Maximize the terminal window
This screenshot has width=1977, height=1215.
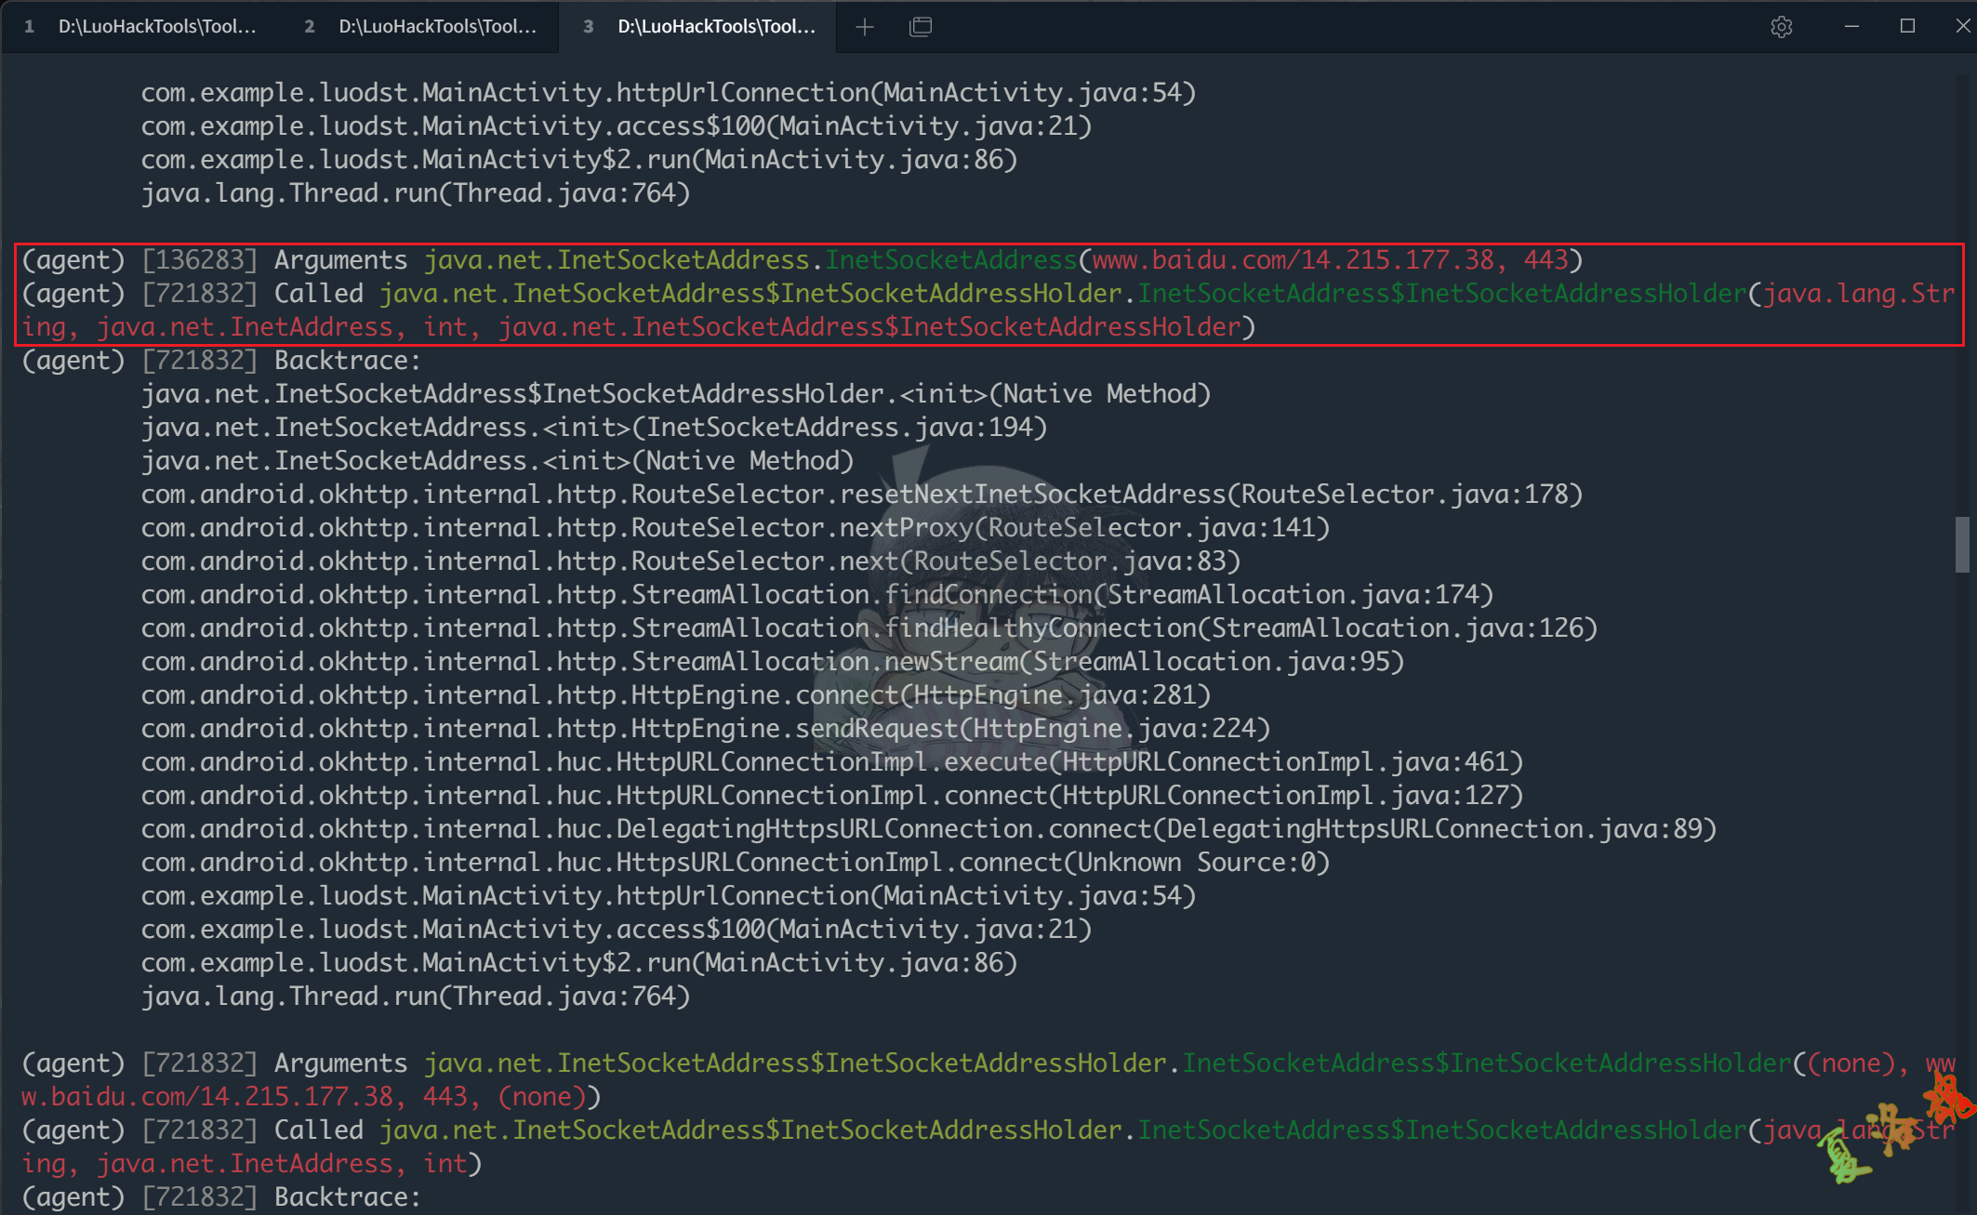pos(1907,27)
